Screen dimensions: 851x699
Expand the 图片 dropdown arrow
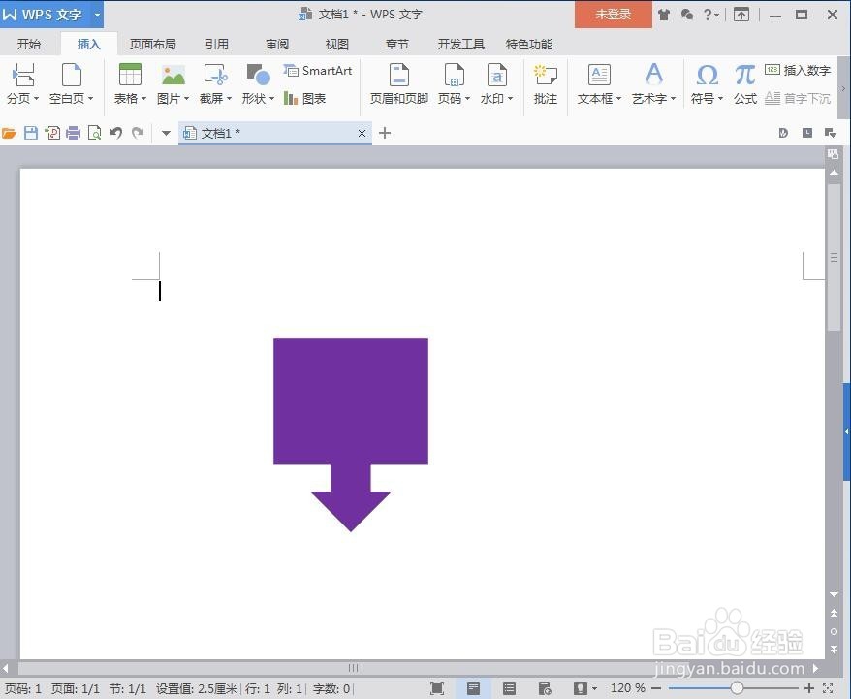coord(186,99)
